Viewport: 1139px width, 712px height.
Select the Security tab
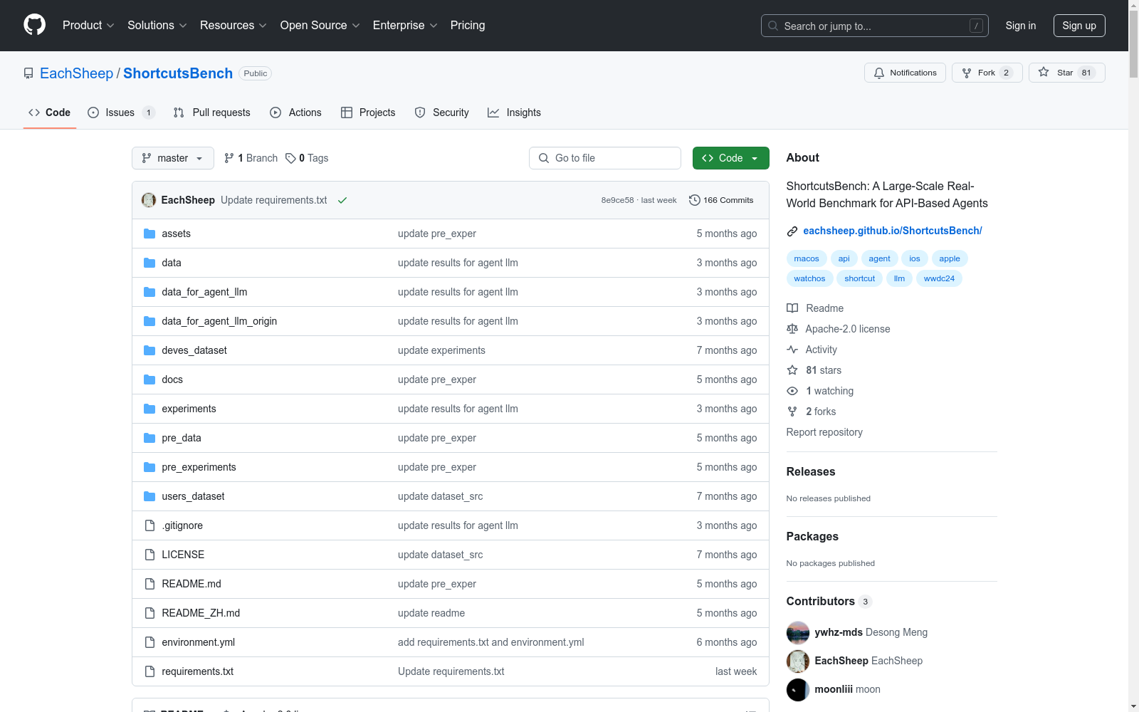tap(442, 112)
